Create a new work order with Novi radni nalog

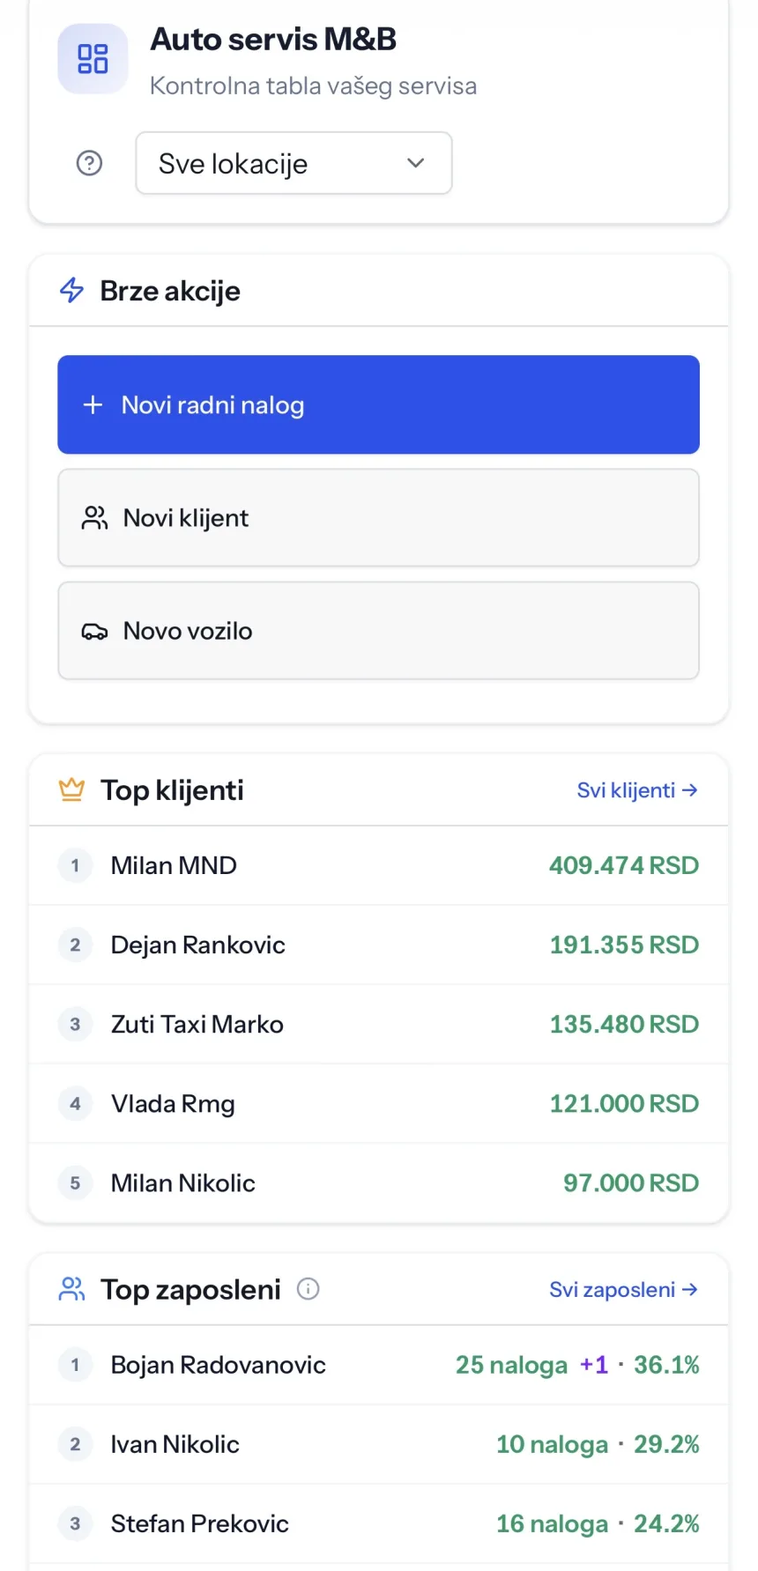(378, 404)
